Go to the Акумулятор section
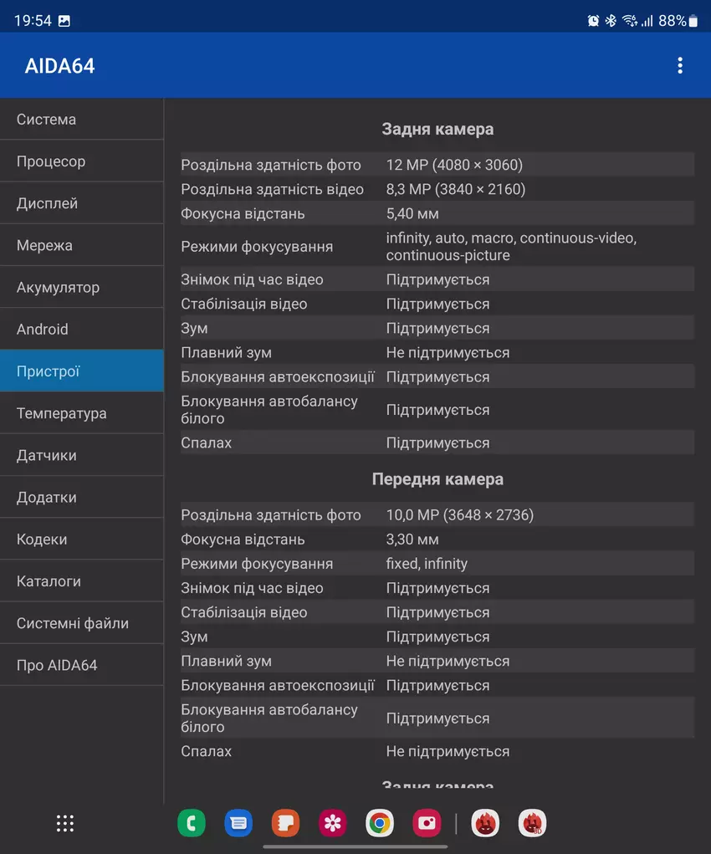 click(82, 288)
